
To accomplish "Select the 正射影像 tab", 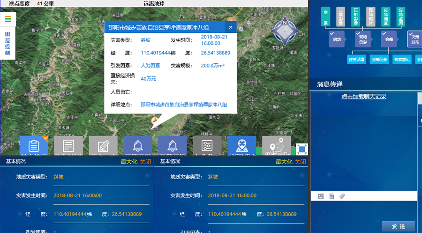I will 355,16.
